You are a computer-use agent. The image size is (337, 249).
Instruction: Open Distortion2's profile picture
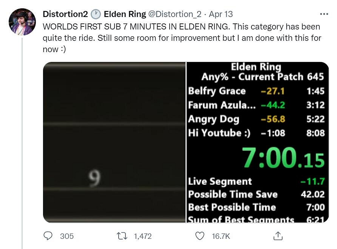coord(22,22)
